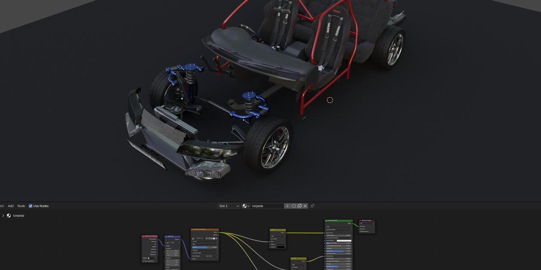This screenshot has height=270, width=541.
Task: Toggle Clamp on the upper Mix node
Action: 272,238
